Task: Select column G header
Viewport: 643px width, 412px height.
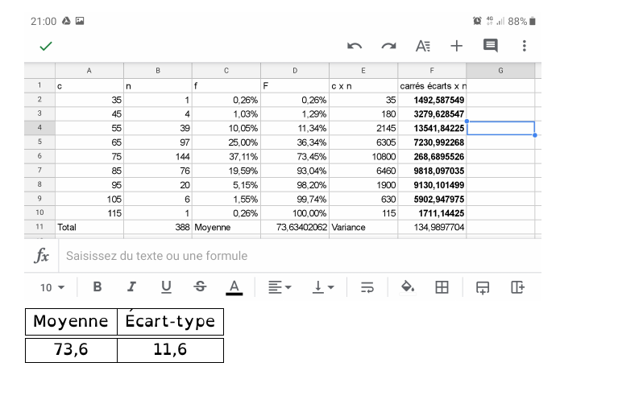Action: click(x=500, y=71)
